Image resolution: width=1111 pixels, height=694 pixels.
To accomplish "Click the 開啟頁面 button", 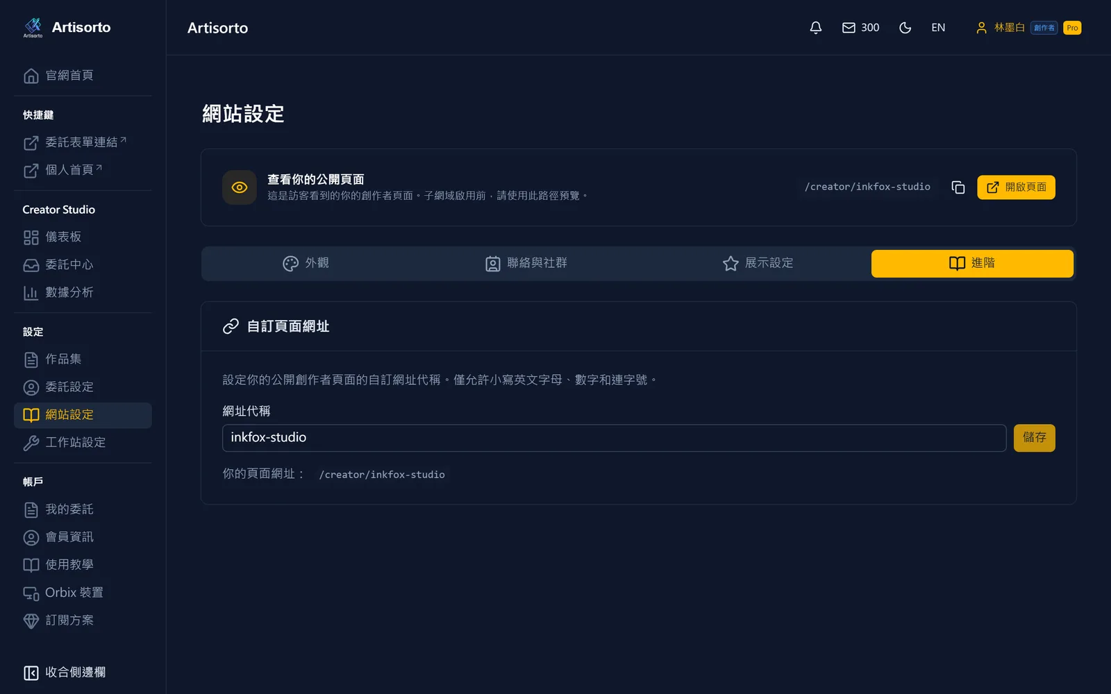I will click(1016, 187).
